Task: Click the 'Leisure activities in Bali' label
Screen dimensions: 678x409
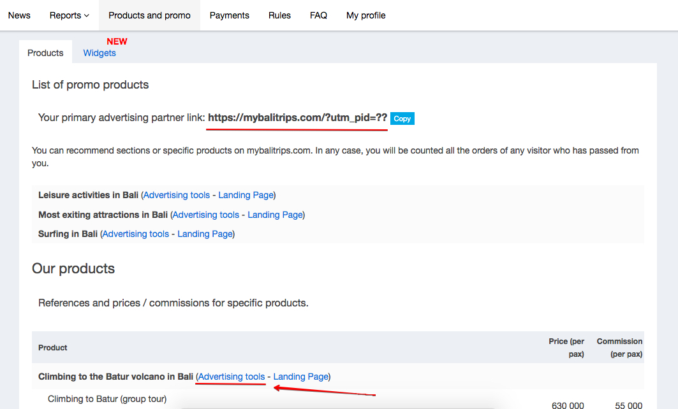Action: [88, 195]
